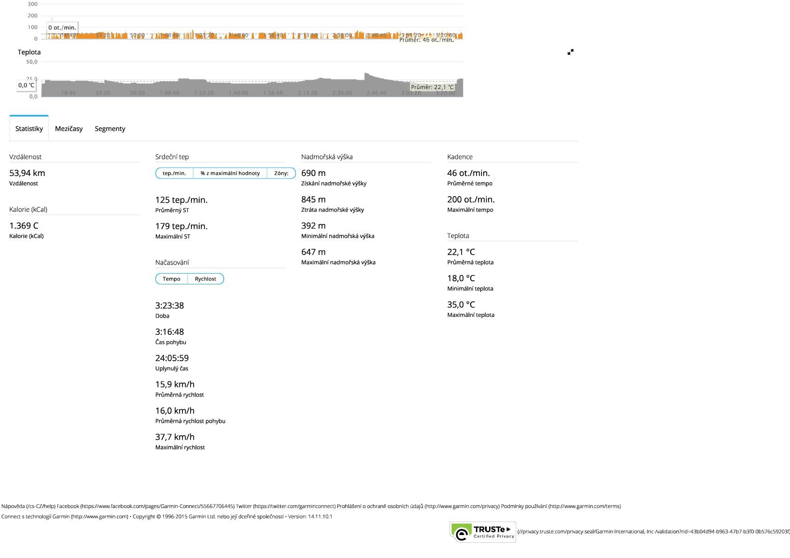
Task: Click the Průměr 22,1 °C average label
Action: coord(432,87)
